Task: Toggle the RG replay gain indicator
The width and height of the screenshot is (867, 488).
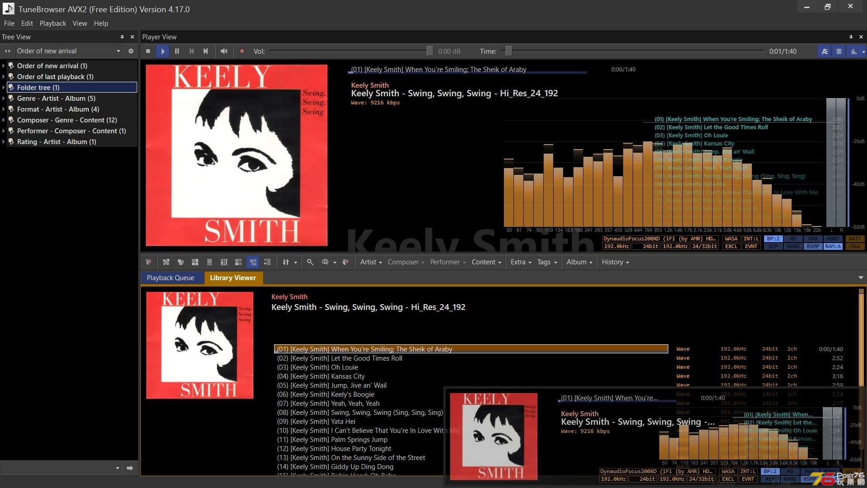Action: pos(793,239)
